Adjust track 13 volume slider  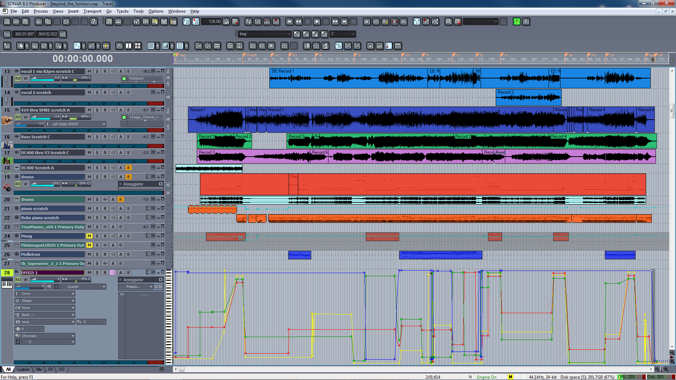tap(45, 78)
